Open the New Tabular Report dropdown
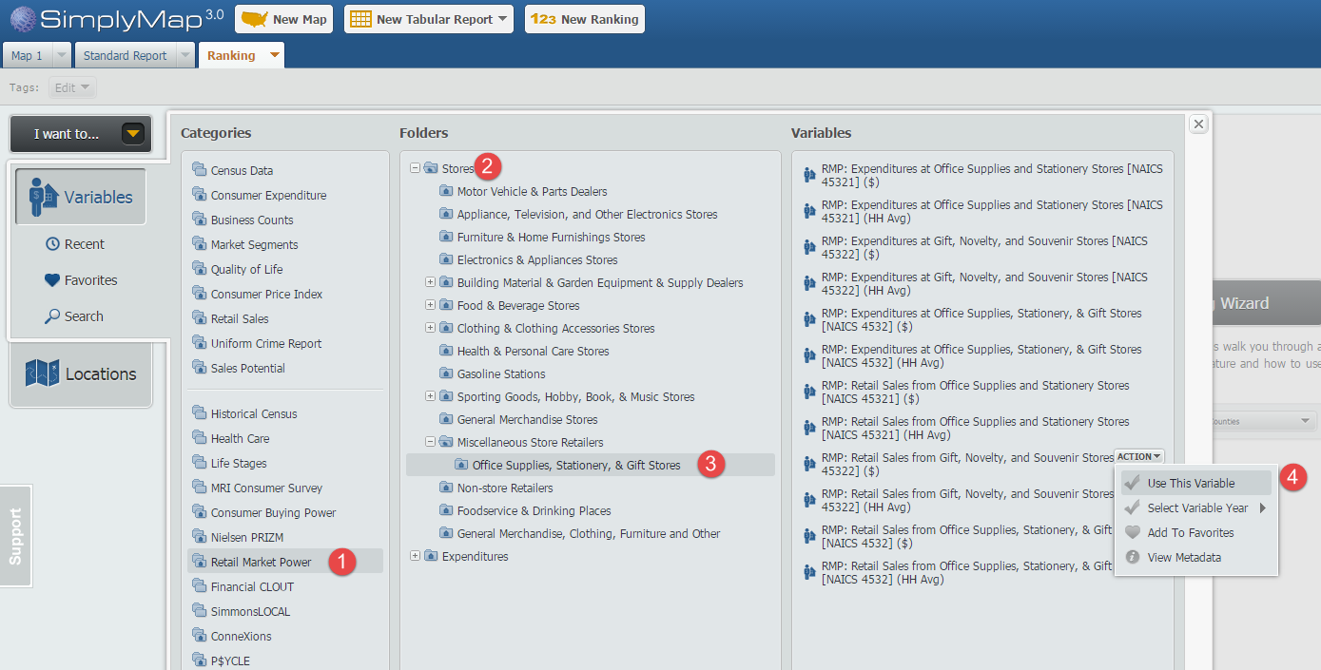1321x670 pixels. [x=429, y=19]
